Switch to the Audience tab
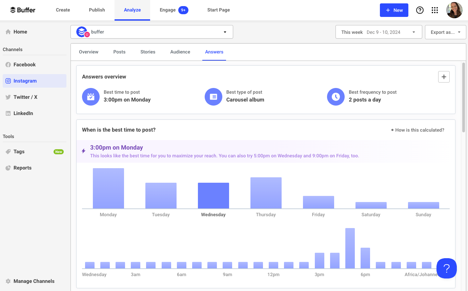 click(180, 52)
